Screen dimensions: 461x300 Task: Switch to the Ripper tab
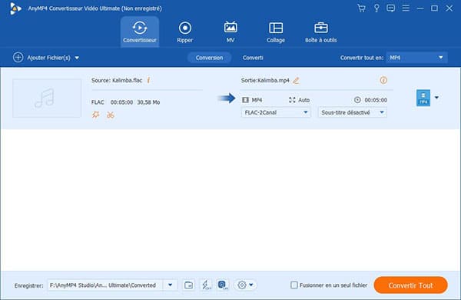coord(185,32)
